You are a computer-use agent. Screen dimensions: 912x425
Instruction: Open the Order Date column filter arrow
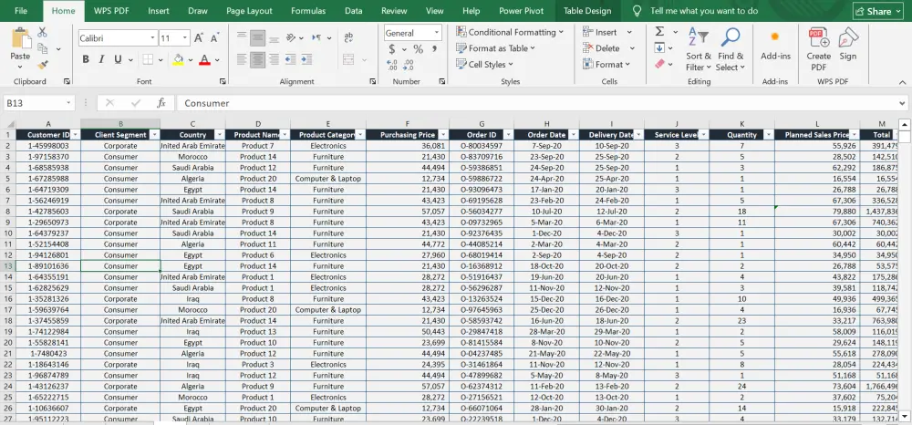[573, 135]
